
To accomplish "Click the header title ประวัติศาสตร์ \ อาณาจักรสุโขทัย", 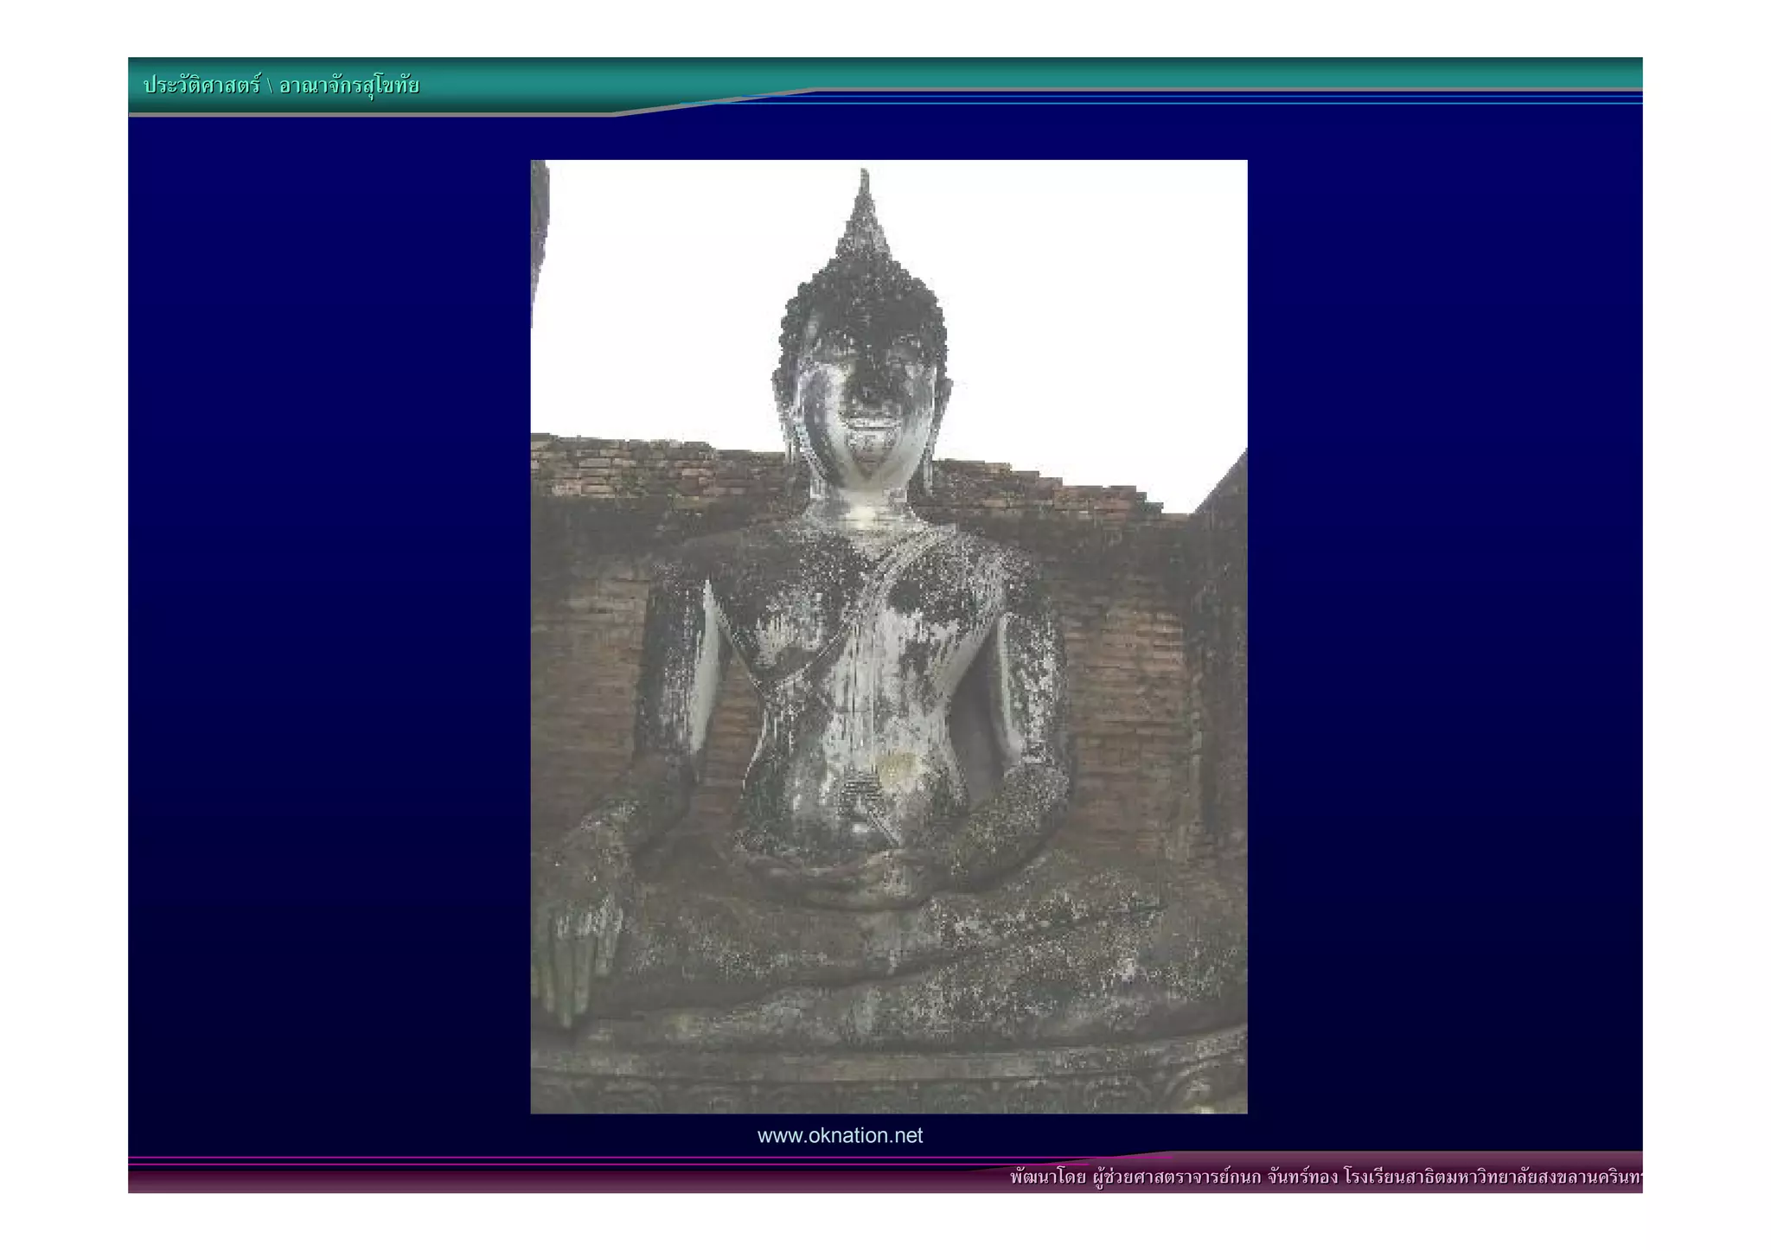I will coord(281,86).
